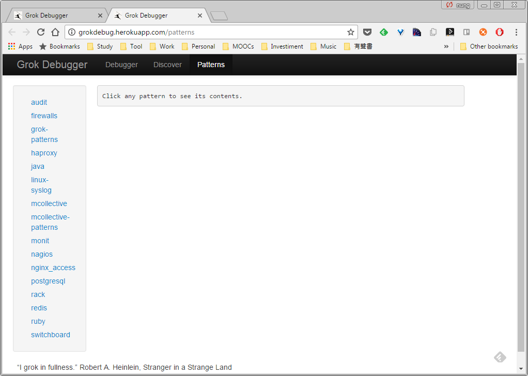Open the firewalls pattern
This screenshot has height=376, width=528.
44,116
